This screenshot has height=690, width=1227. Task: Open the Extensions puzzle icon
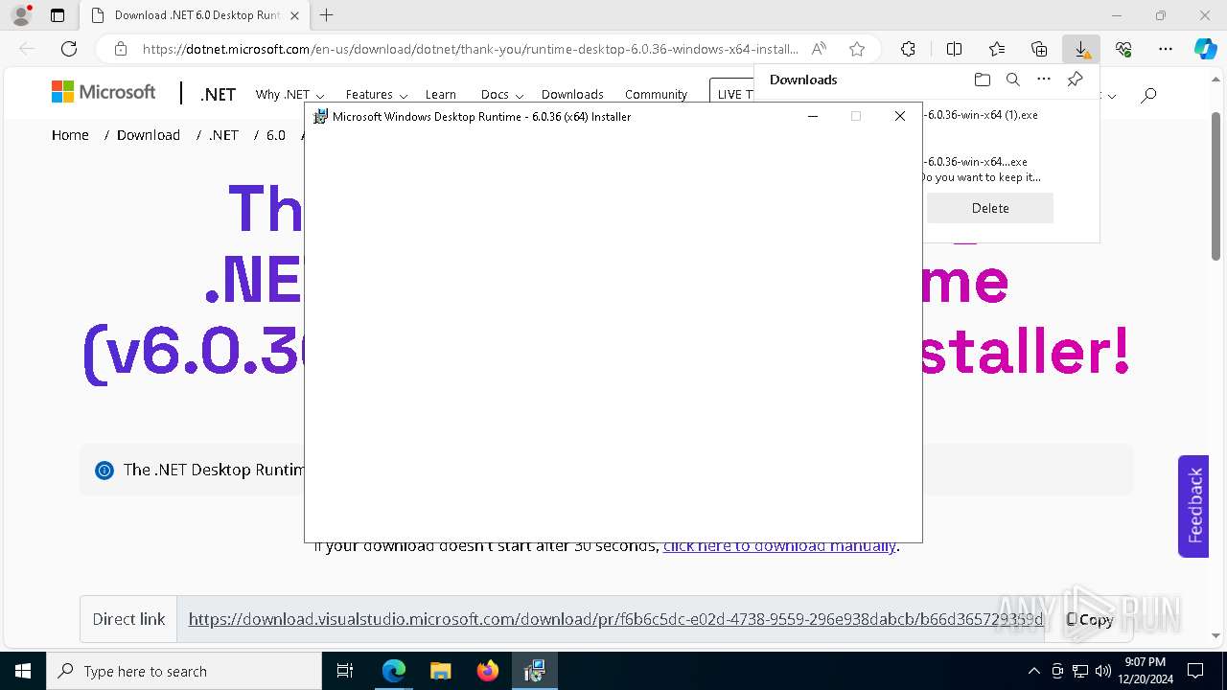point(908,49)
